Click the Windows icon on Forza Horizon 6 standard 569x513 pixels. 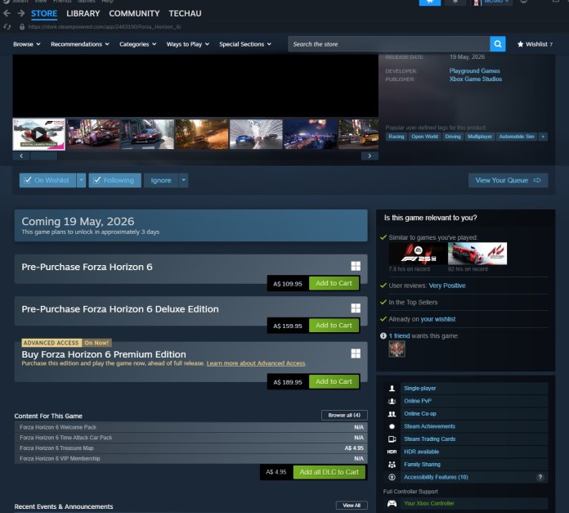pos(356,266)
